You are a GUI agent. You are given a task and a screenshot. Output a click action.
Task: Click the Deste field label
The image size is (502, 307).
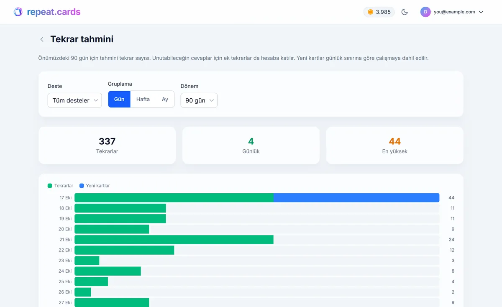pos(55,86)
